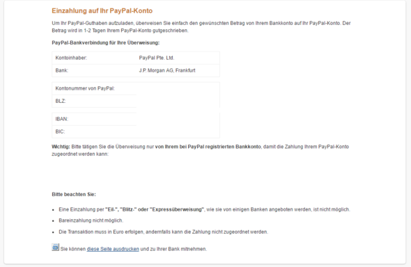Click bold 'von Ihrem bei PayPal registrierten Bankkonto'
The width and height of the screenshot is (411, 267).
[x=208, y=147]
